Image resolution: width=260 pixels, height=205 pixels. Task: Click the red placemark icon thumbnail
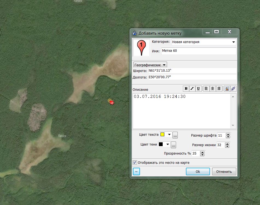point(141,48)
